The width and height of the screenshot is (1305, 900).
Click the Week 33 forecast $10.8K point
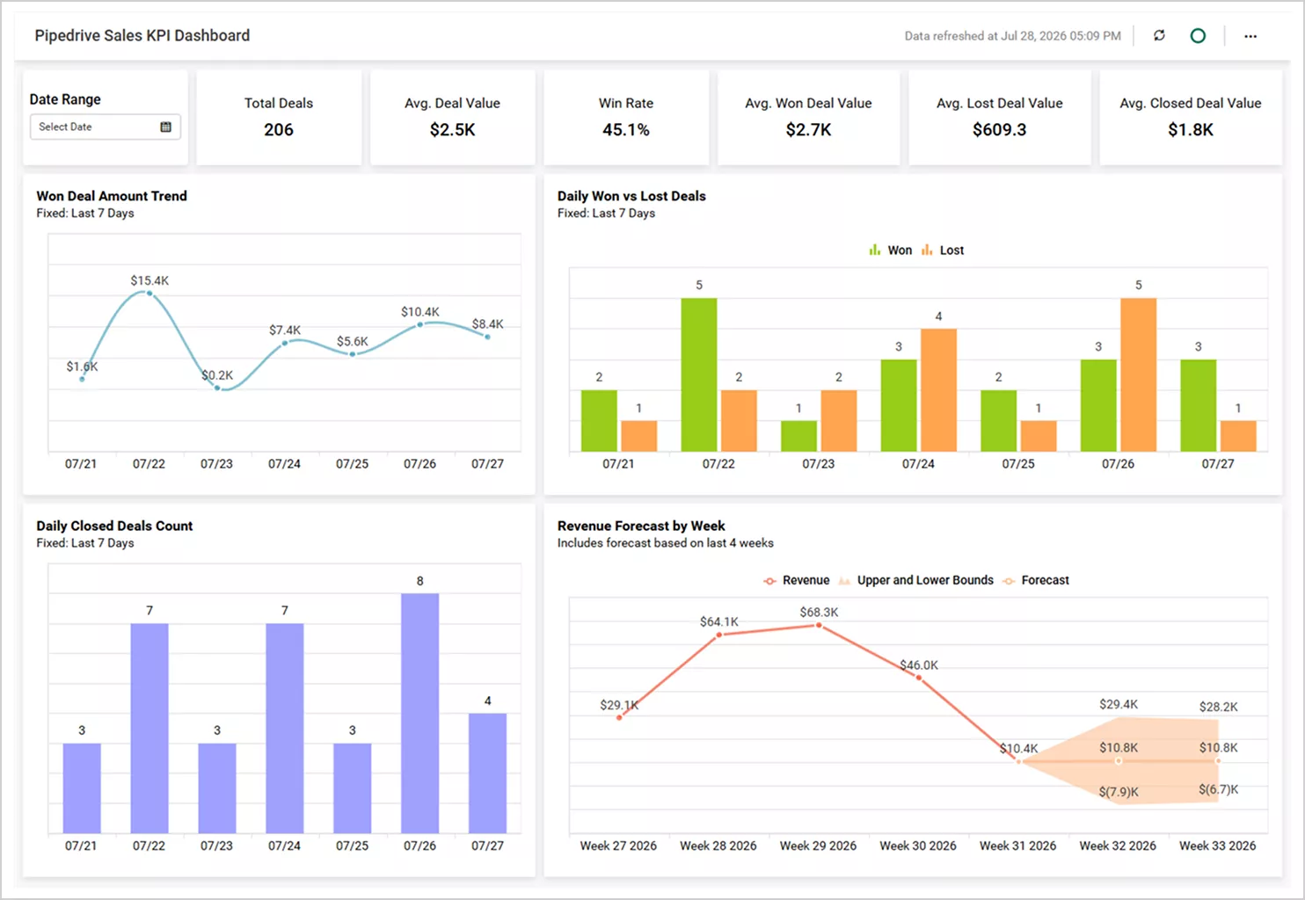point(1218,761)
